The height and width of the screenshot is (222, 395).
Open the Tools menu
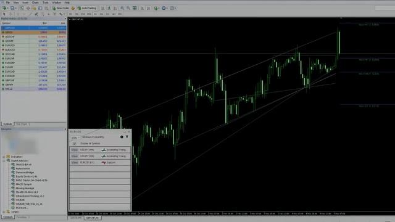[45, 2]
